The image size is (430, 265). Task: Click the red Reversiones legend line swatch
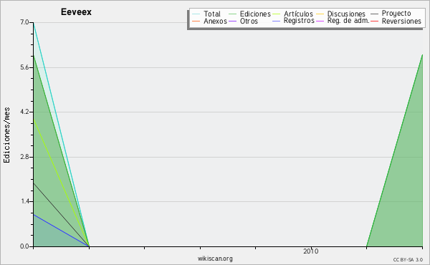(x=374, y=21)
